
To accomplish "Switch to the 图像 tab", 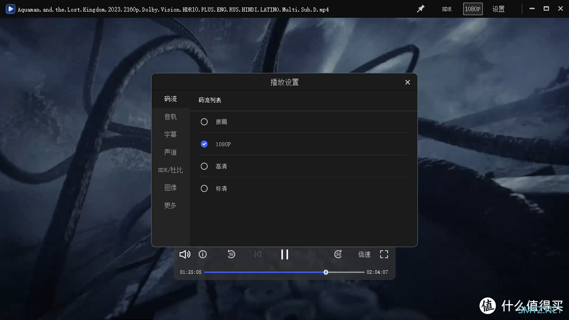I will click(171, 188).
